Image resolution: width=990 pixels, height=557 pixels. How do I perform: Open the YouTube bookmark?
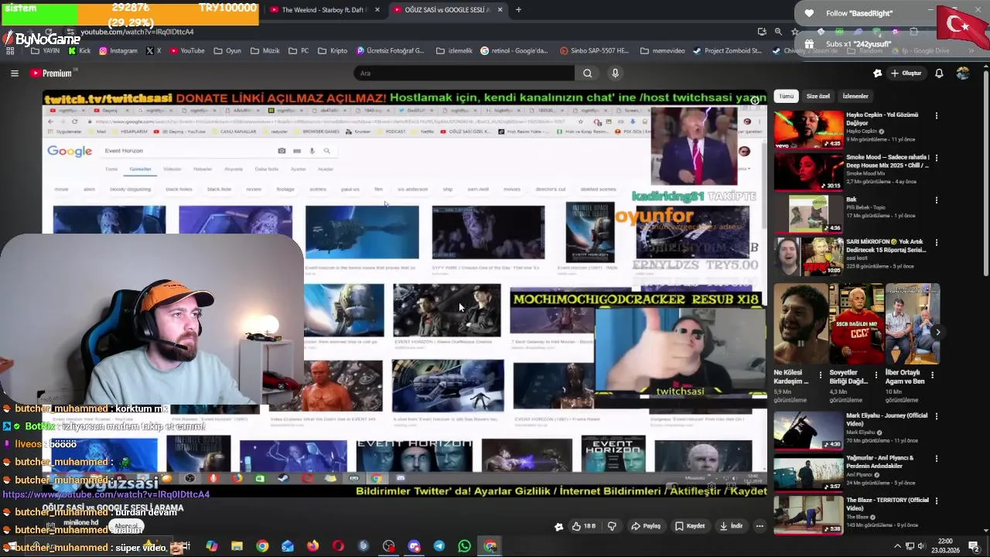click(x=187, y=51)
